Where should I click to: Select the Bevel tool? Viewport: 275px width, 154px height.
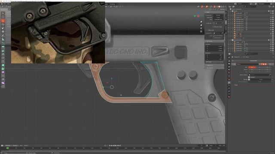tap(3, 54)
